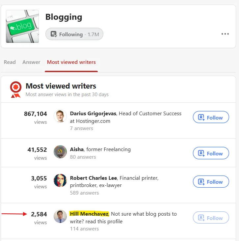
Task: Follow Aisha
Action: 211,153
